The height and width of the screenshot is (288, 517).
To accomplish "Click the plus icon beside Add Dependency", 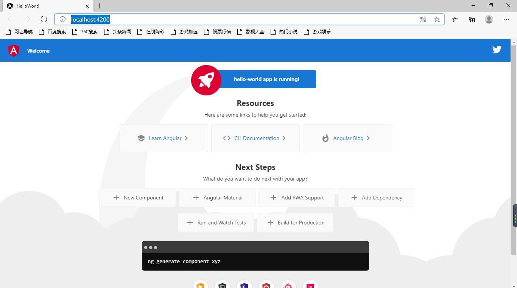I will pyautogui.click(x=354, y=198).
